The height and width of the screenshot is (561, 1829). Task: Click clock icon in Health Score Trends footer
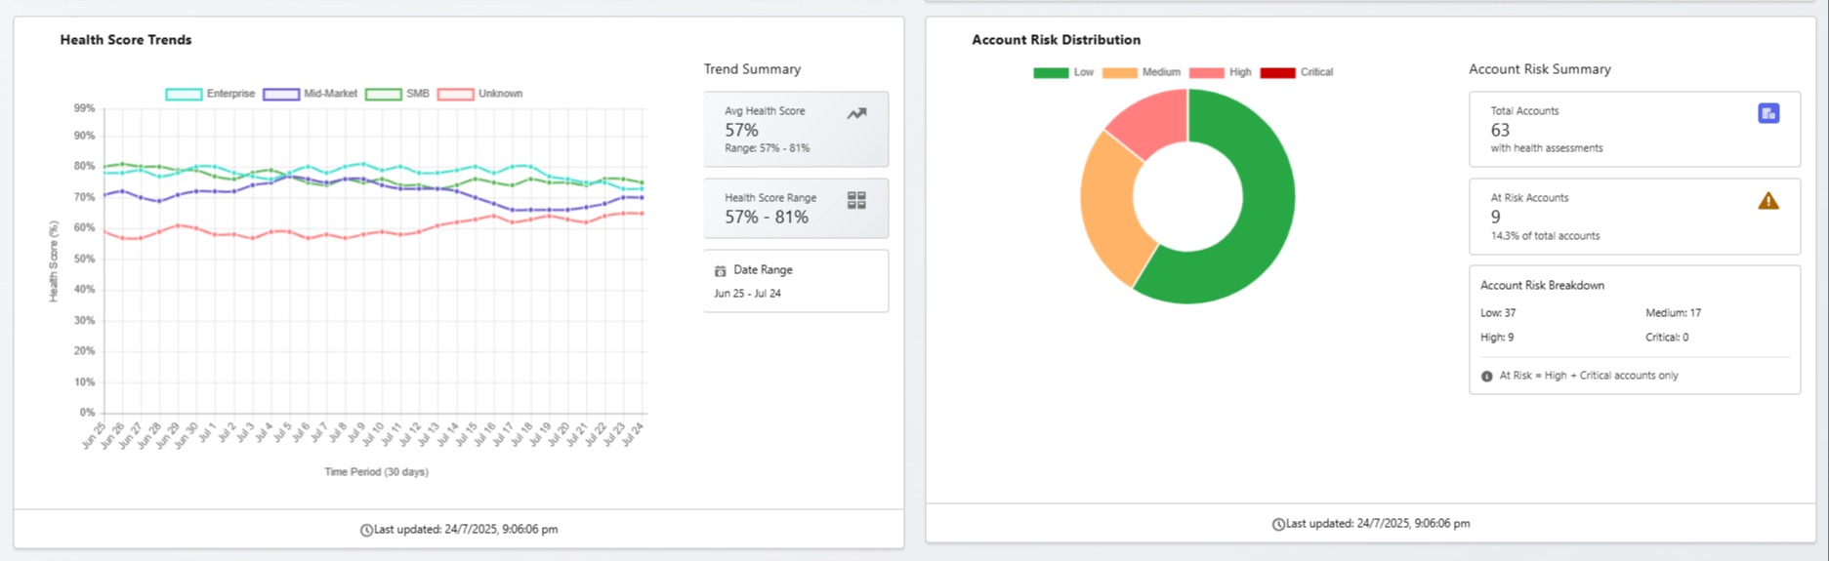[366, 530]
